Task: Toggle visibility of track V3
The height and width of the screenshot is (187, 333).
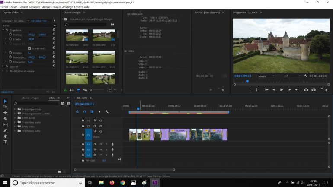Action: [x=101, y=120]
